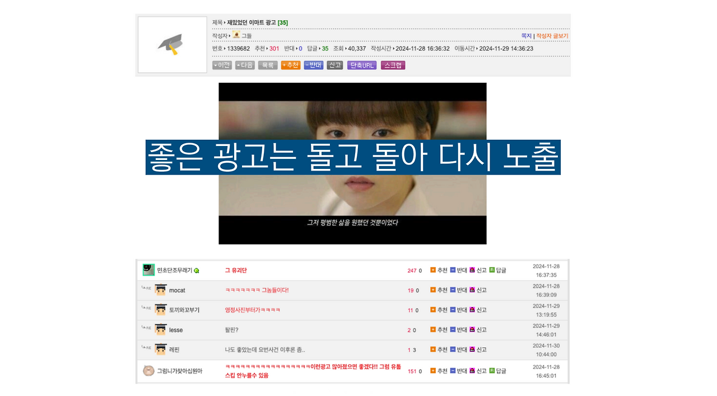
Task: Click the 추천 plus icon on 민초단조무래기's comment
Action: point(432,270)
